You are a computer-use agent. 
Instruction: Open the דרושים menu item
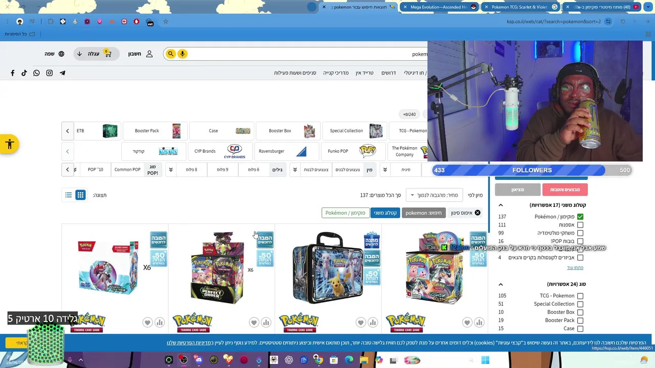click(388, 73)
